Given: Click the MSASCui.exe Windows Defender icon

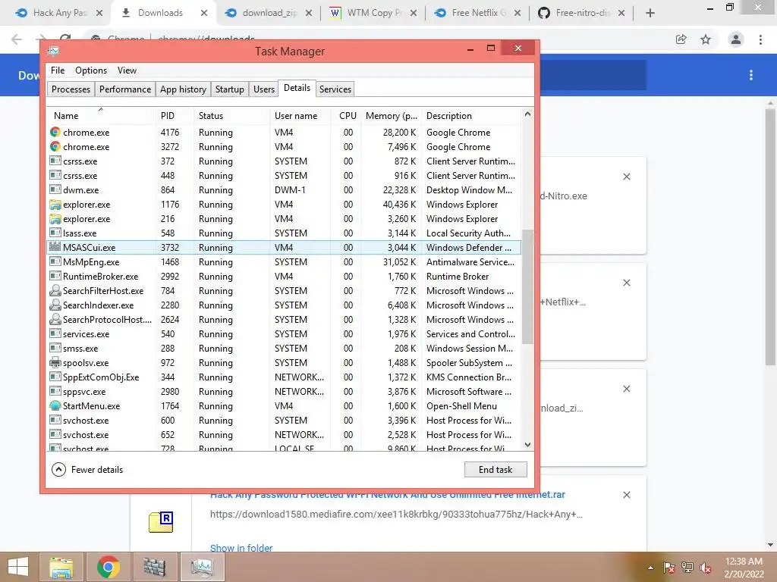Looking at the screenshot, I should [x=55, y=248].
